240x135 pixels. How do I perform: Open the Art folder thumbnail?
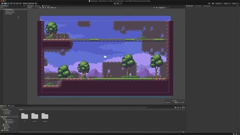tap(25, 116)
